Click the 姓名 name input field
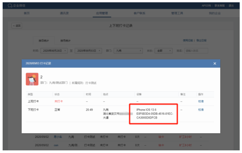Image resolution: width=242 pixels, height=153 pixels. pos(196,51)
